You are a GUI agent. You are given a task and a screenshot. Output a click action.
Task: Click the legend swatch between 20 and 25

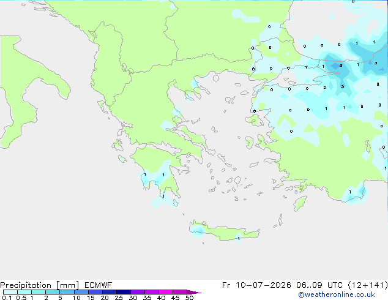[x=110, y=292]
